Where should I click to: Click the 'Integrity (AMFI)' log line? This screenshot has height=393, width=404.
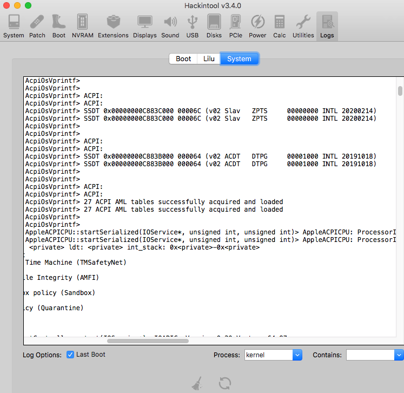point(61,278)
